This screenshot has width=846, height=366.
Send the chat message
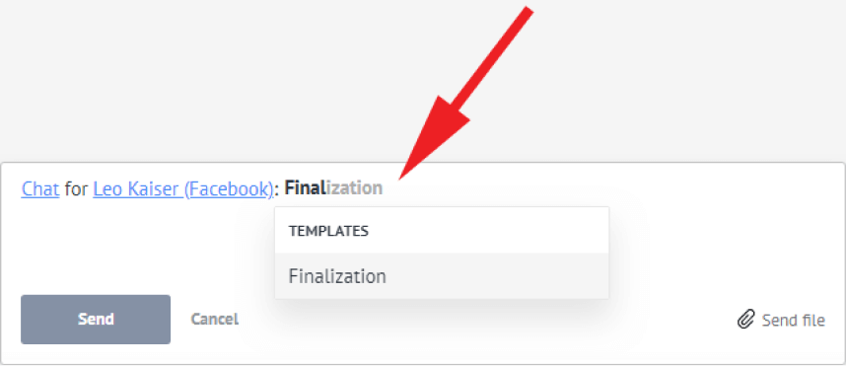click(96, 319)
